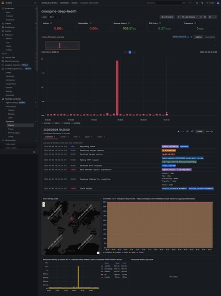
Task: Click Checks in the breadcrumb
Action: [x=74, y=3]
